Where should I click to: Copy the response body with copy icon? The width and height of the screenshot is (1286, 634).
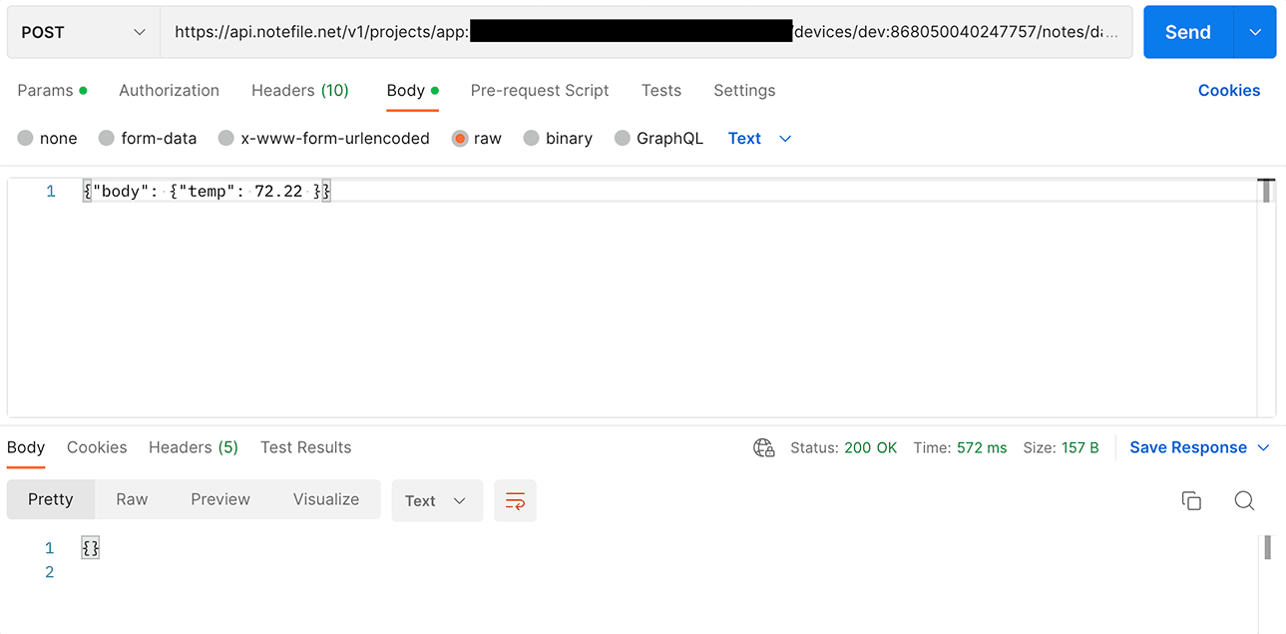tap(1191, 500)
